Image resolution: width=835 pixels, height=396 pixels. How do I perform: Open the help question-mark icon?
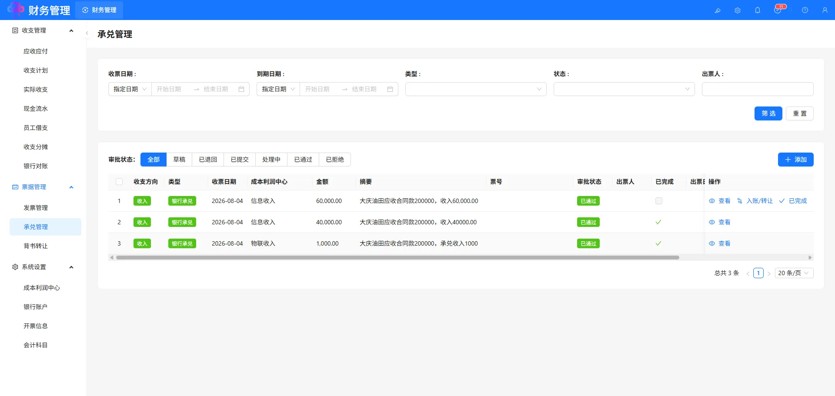tap(805, 10)
